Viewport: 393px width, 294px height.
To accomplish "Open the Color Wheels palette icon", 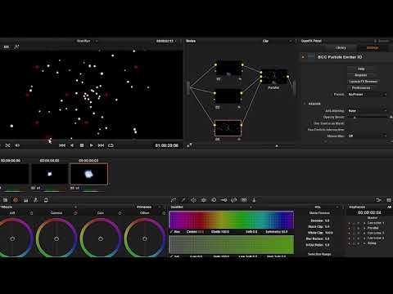I will [16, 200].
